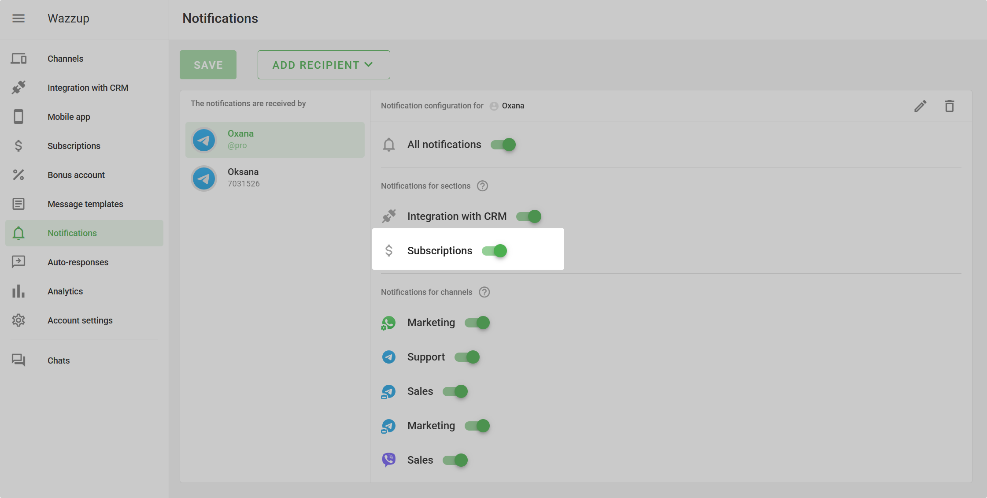Viewport: 987px width, 498px height.
Task: Click the 'All notifications' label text
Action: pyautogui.click(x=444, y=145)
